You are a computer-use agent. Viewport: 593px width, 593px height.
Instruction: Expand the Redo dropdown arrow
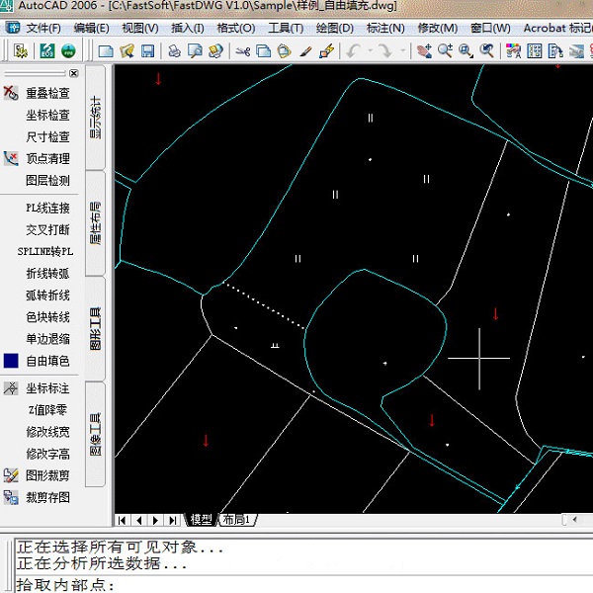point(400,50)
